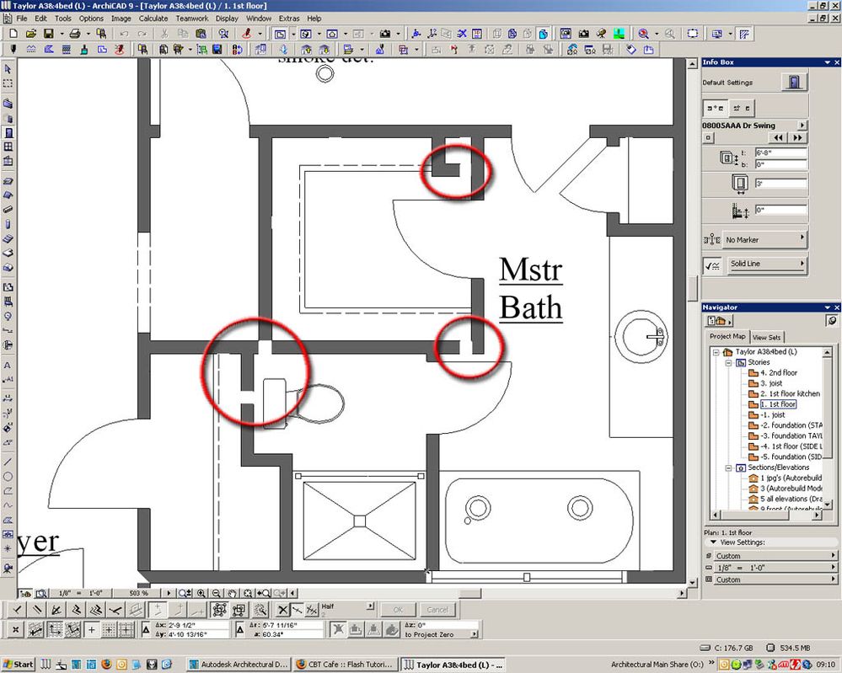
Task: Collapse the Stories tree node
Action: [729, 363]
